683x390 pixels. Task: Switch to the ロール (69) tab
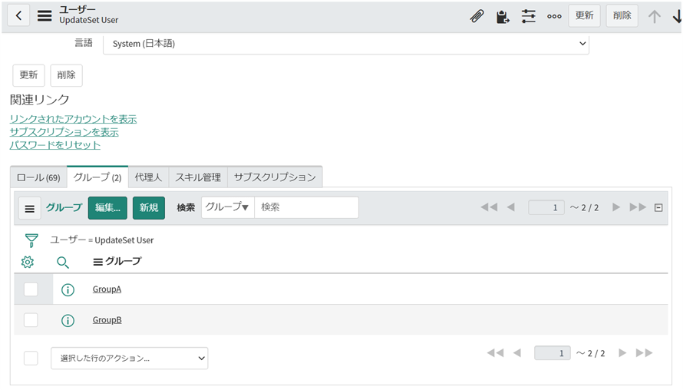pos(38,177)
